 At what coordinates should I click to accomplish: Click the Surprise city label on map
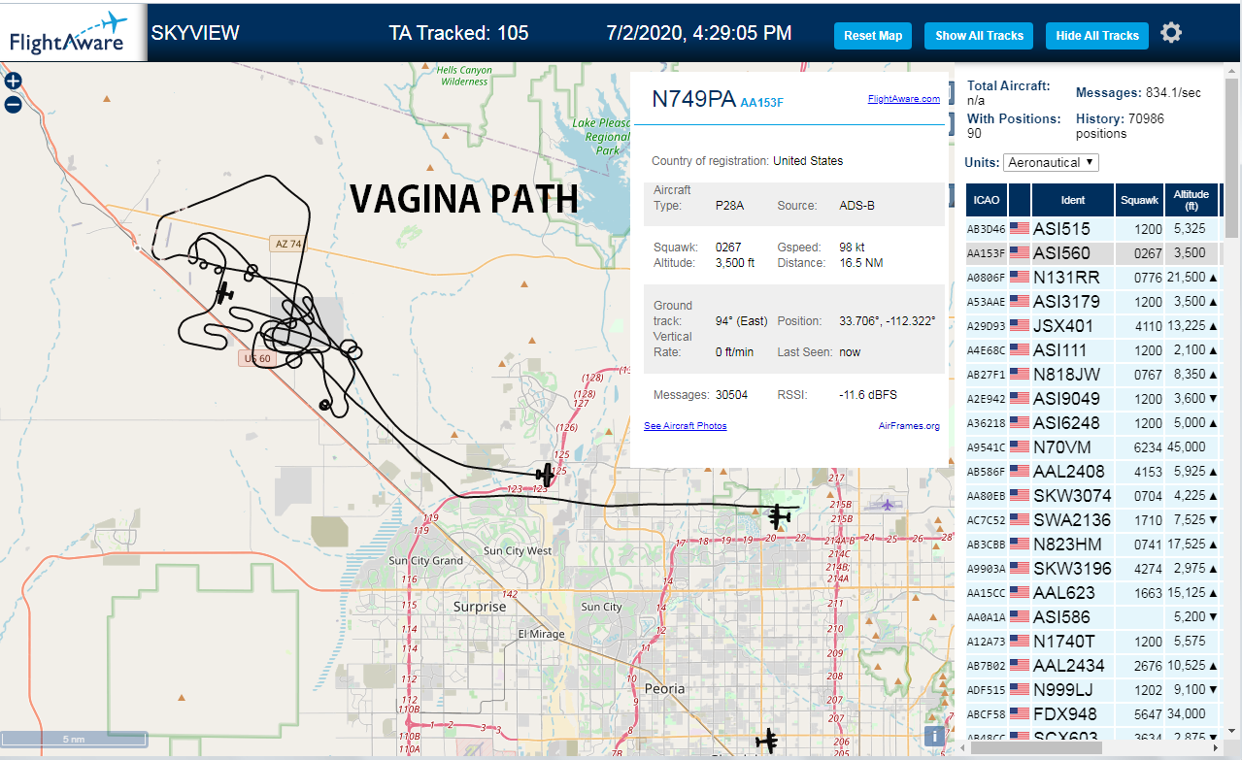tap(480, 607)
